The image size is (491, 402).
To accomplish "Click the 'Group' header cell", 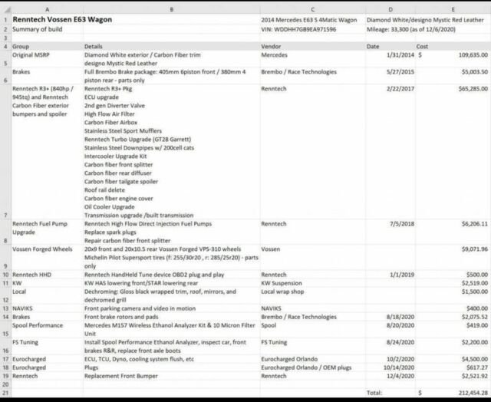I will click(x=48, y=46).
